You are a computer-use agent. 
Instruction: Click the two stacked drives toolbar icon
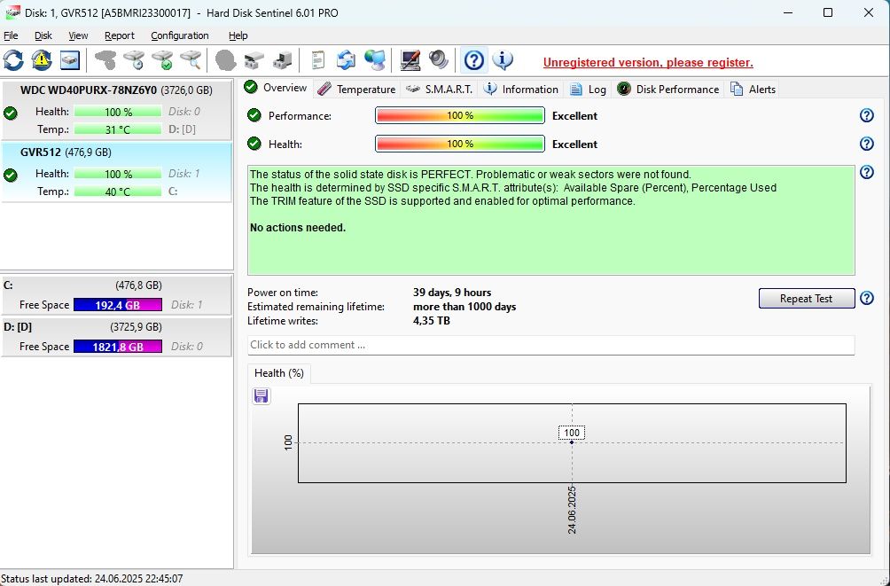[254, 59]
